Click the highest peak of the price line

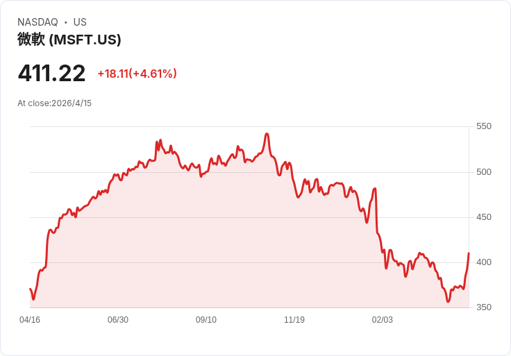[x=267, y=134]
